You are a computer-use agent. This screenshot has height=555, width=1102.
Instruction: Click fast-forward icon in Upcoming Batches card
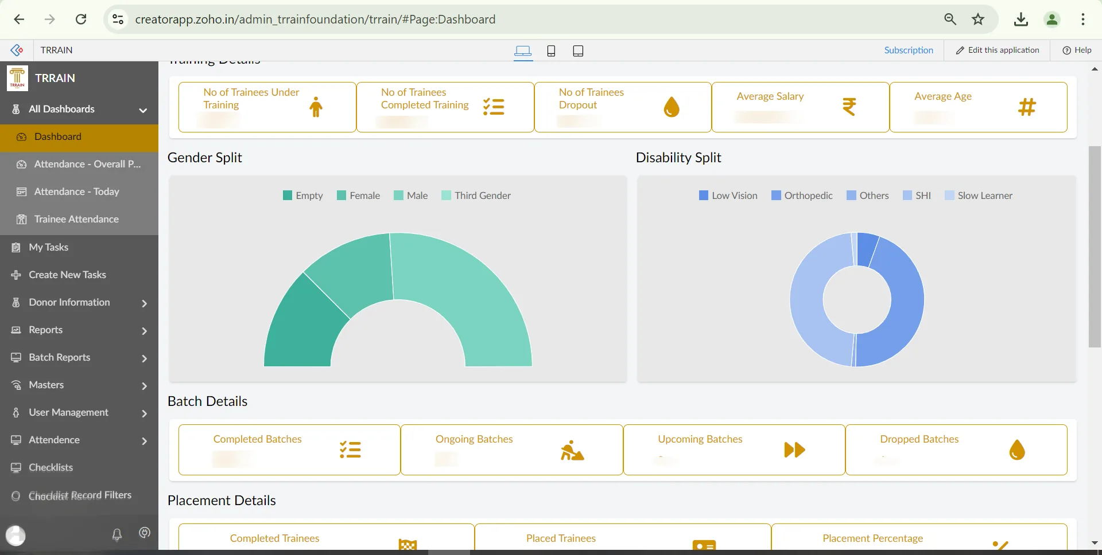[x=795, y=450]
